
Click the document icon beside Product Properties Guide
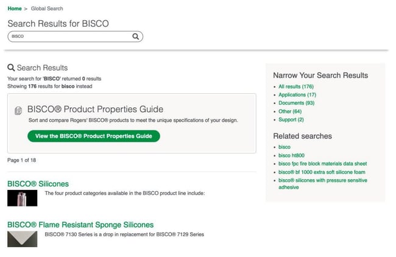coord(18,111)
